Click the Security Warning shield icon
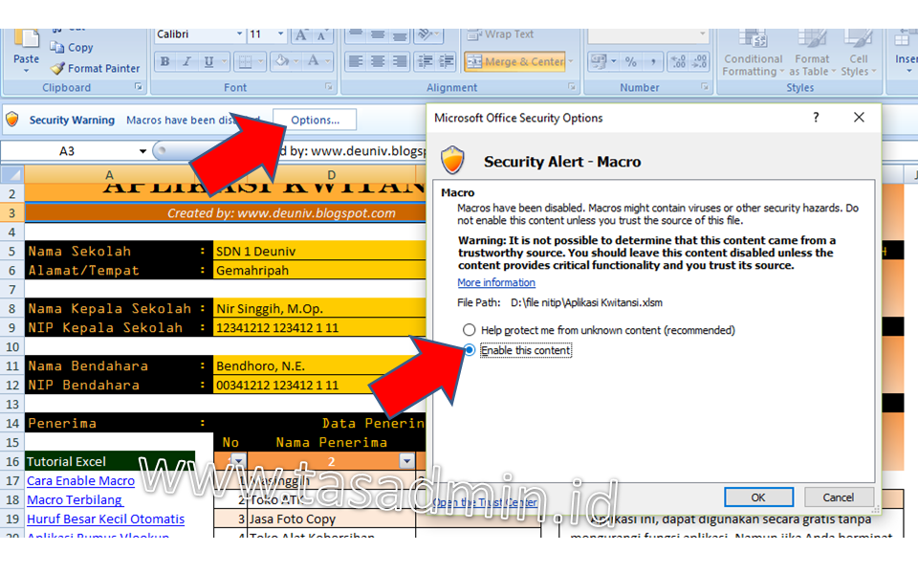Screen dimensions: 918x574 coord(11,120)
